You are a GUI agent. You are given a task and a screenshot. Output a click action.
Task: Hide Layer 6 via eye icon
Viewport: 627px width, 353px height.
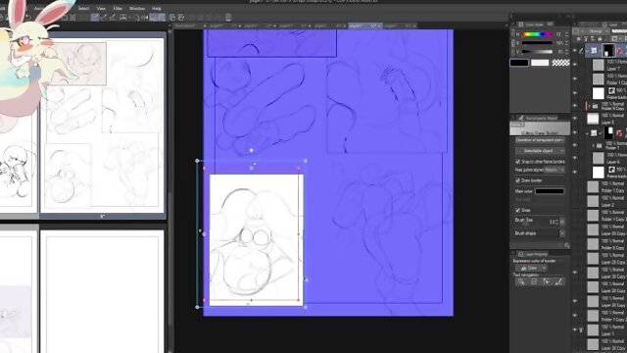(575, 158)
